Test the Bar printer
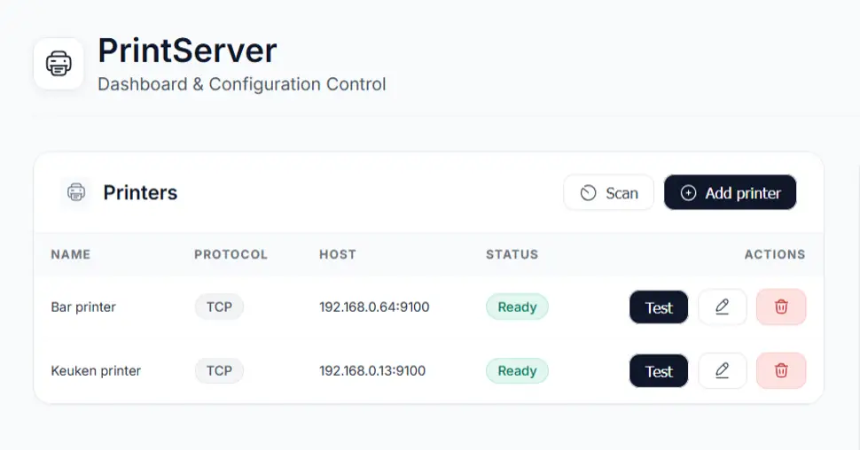 659,307
